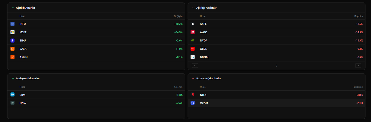Click the +40.2% change value
Viewport: 371px width, 122px height.
pos(178,24)
